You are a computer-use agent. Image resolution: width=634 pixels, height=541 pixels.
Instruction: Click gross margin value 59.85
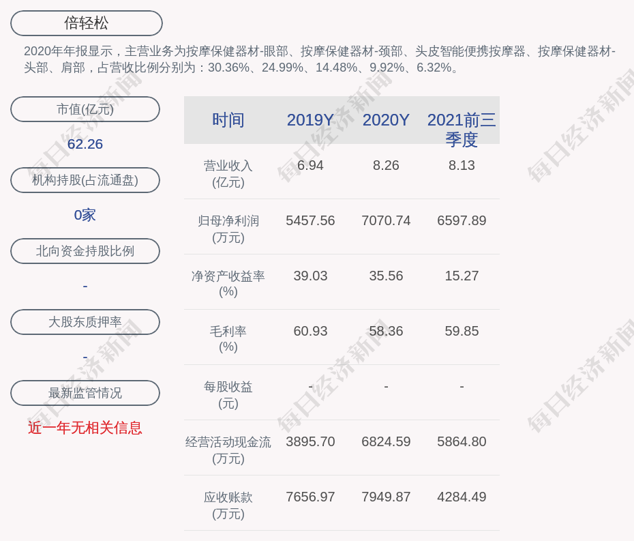(x=462, y=331)
